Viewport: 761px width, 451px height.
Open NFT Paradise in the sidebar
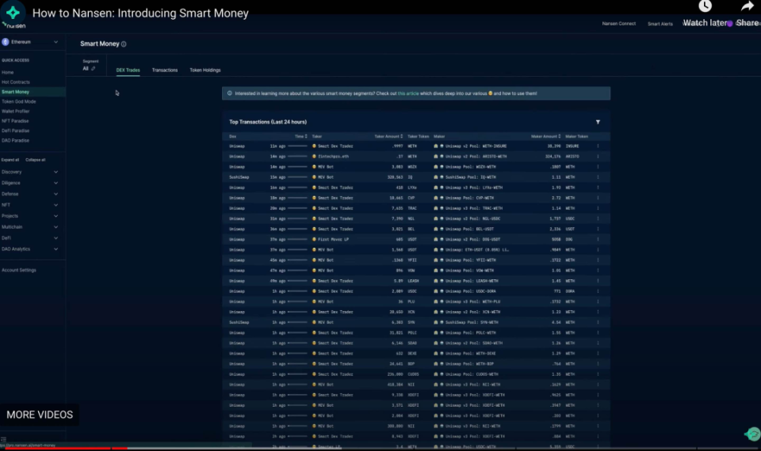15,121
